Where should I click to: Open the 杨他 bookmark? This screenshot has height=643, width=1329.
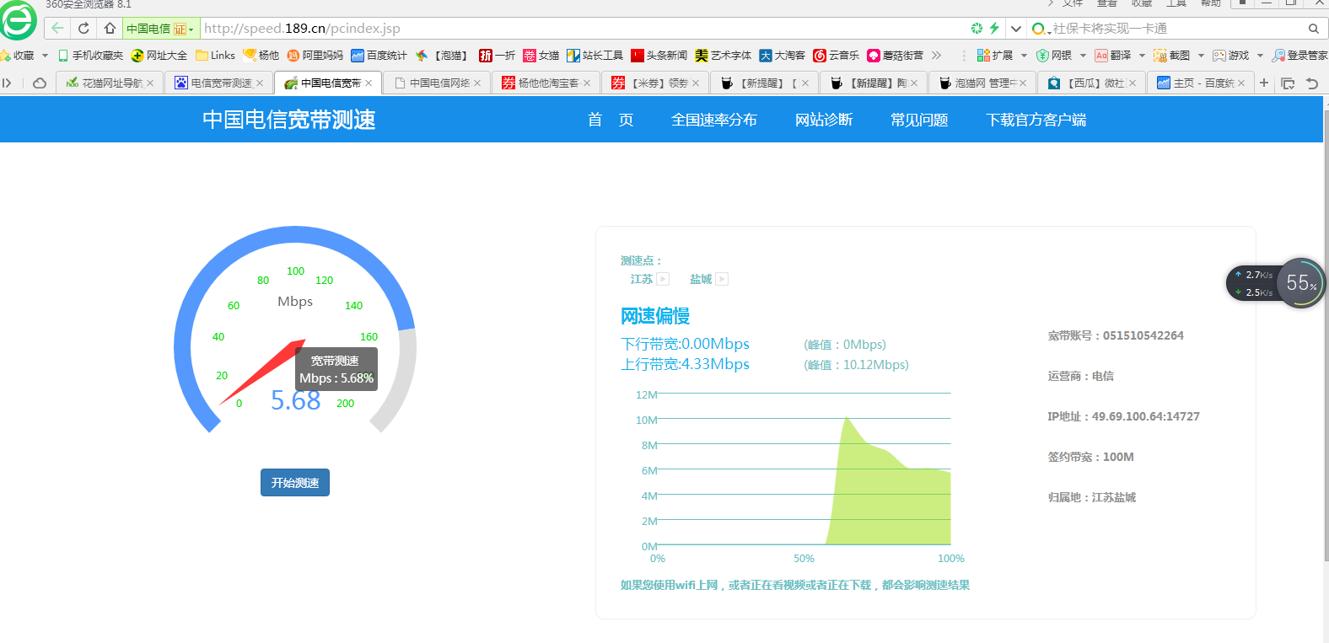(x=261, y=56)
